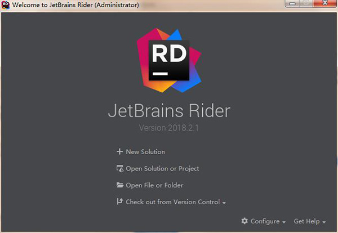Click the JetBrains Rider heading text
Image resolution: width=338 pixels, height=233 pixels.
(169, 111)
